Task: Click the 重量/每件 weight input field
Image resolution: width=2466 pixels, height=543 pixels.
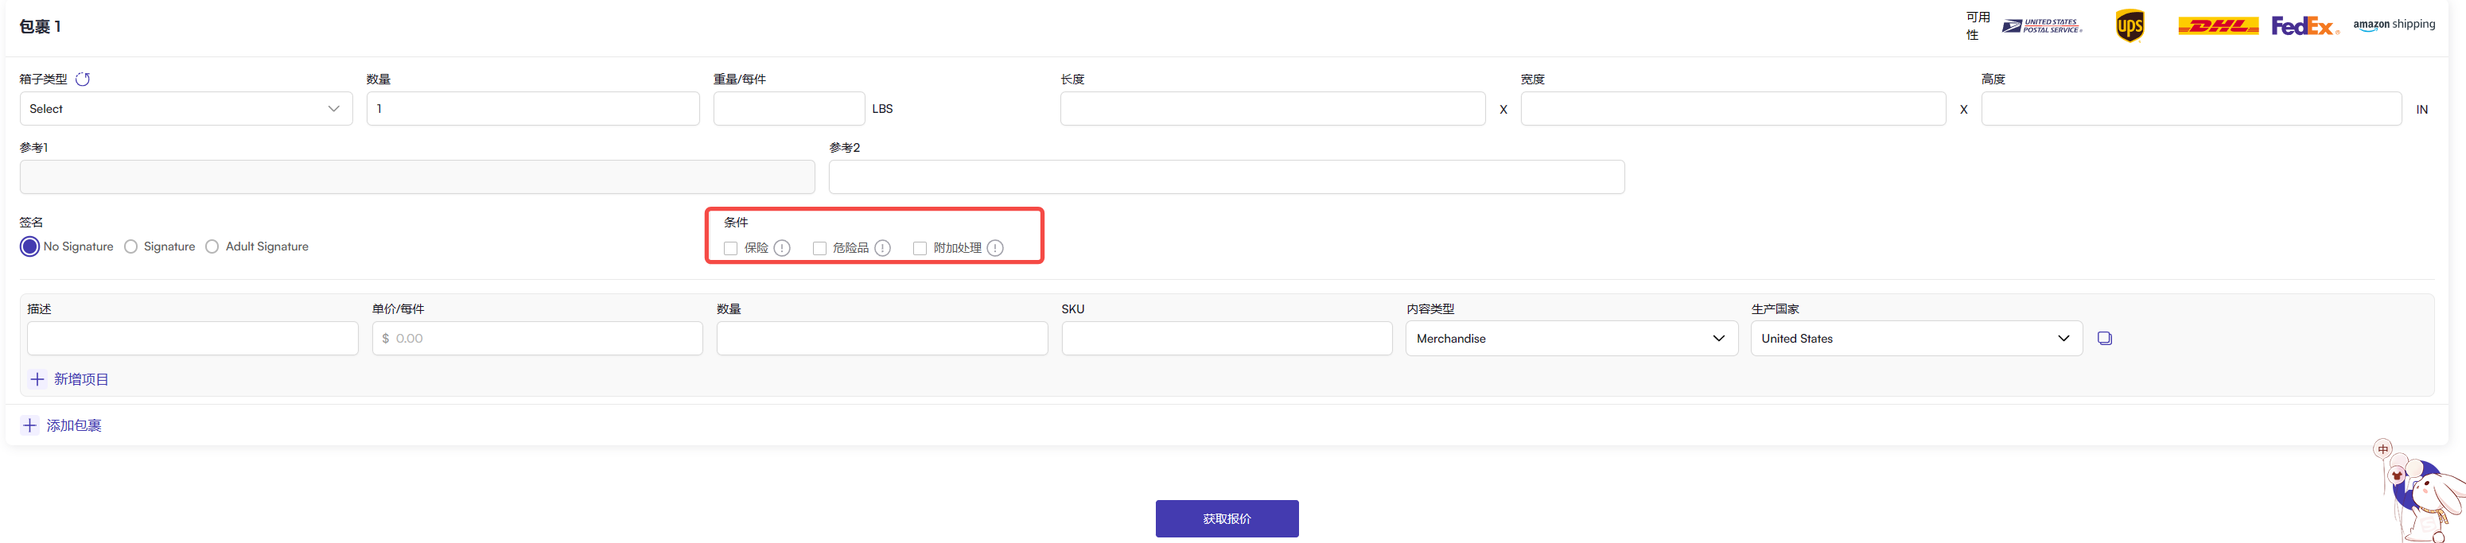Action: (789, 109)
